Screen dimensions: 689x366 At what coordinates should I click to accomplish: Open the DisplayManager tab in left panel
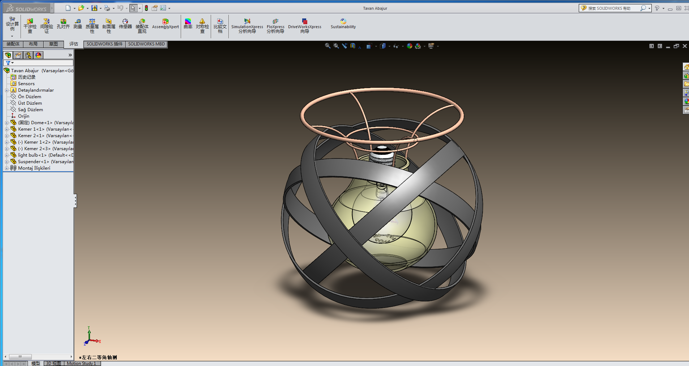[38, 55]
